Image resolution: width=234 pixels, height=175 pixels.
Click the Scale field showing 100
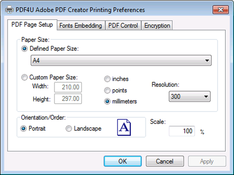pyautogui.click(x=182, y=131)
